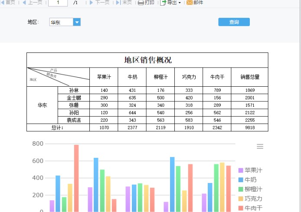The image size is (301, 212).
Task: Click the 销售总量 column header
Action: (249, 77)
